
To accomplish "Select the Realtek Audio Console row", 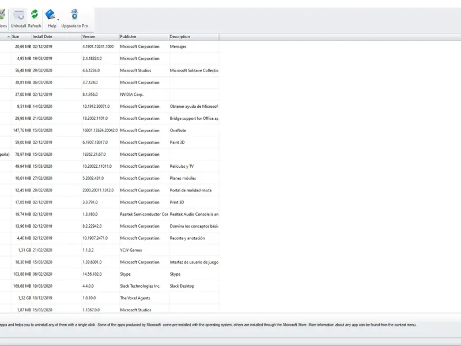I will point(109,214).
